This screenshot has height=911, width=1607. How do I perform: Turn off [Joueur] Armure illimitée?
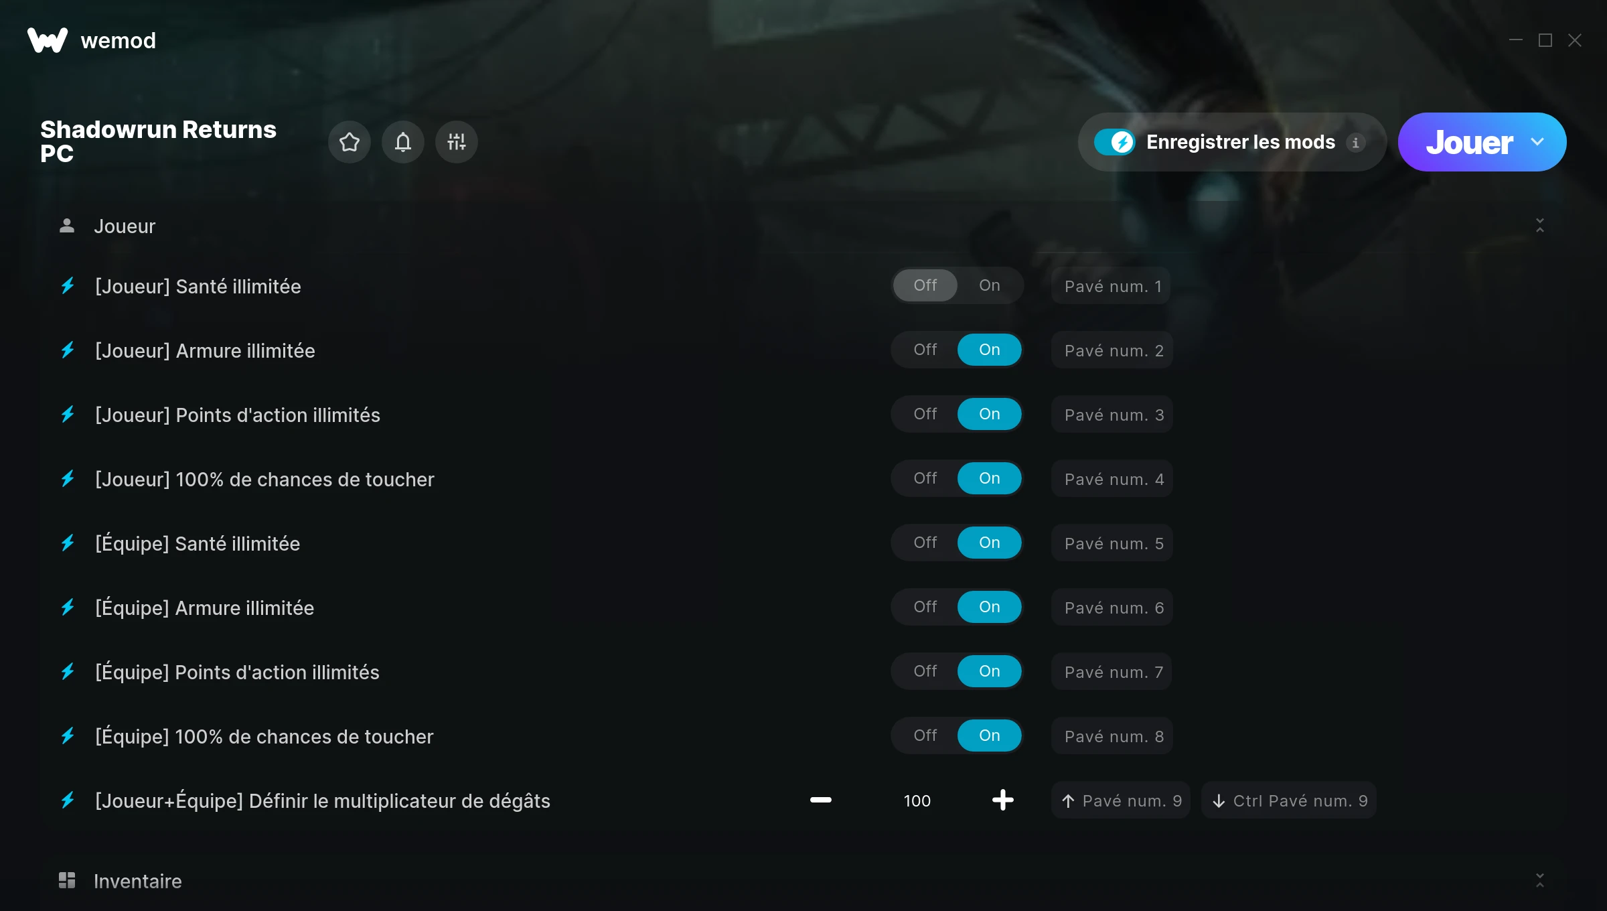(925, 350)
